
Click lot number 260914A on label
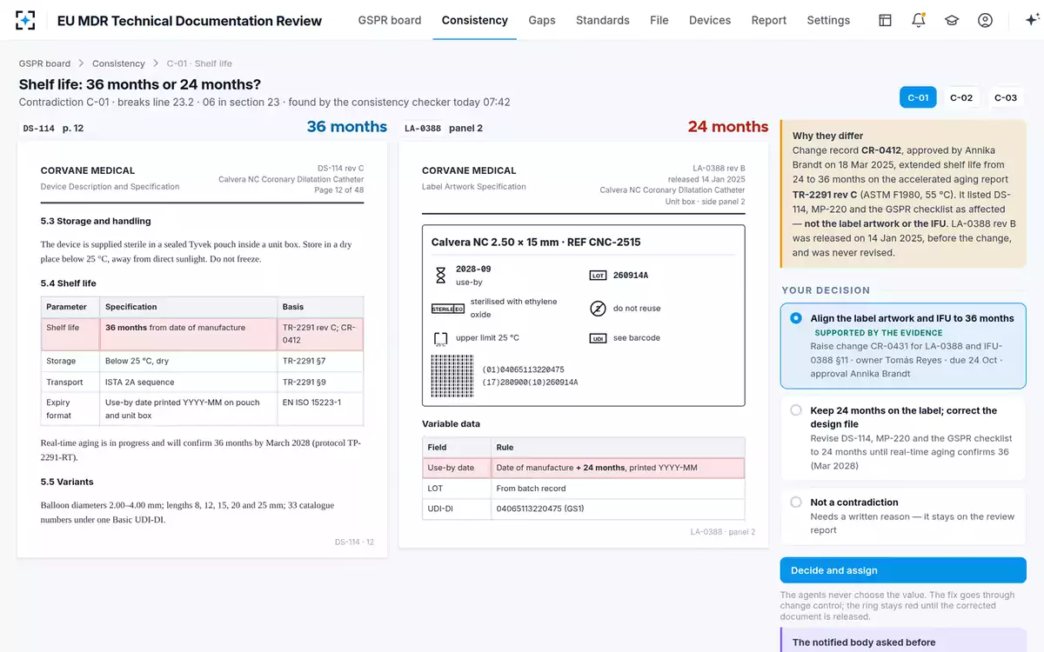point(631,276)
